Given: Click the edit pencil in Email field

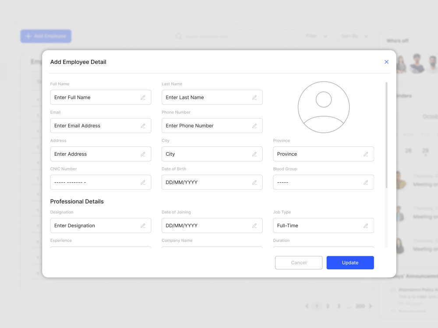Looking at the screenshot, I should (143, 126).
